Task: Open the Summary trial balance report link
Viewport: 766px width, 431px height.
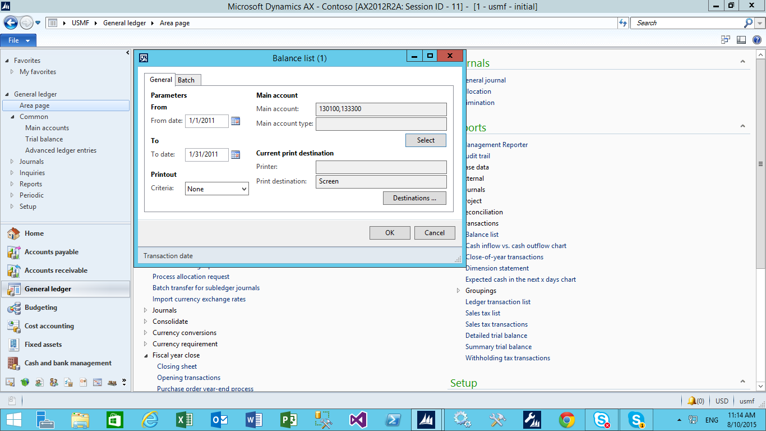Action: click(x=499, y=347)
